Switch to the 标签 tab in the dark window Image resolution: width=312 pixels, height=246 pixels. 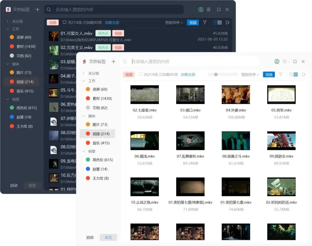pyautogui.click(x=32, y=186)
